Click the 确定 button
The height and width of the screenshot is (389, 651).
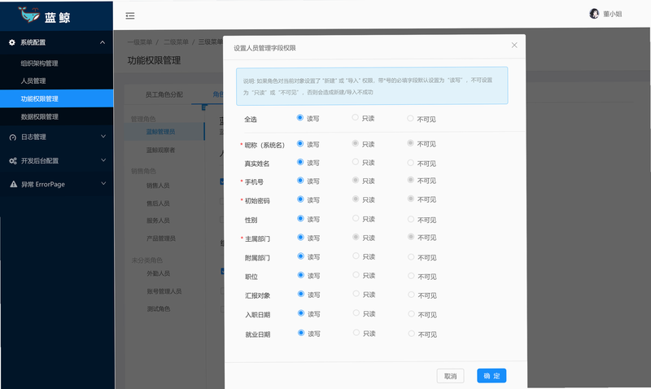(x=492, y=376)
